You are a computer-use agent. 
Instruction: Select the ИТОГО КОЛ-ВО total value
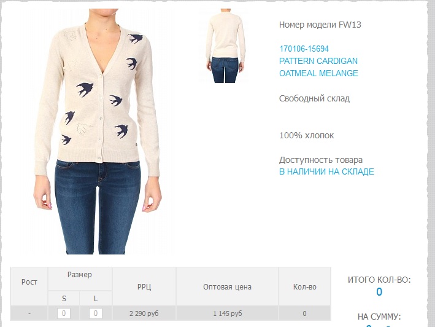(379, 292)
